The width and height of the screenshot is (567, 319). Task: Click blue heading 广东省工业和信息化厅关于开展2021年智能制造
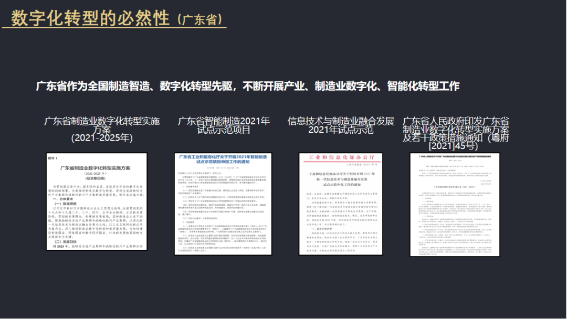[223, 159]
